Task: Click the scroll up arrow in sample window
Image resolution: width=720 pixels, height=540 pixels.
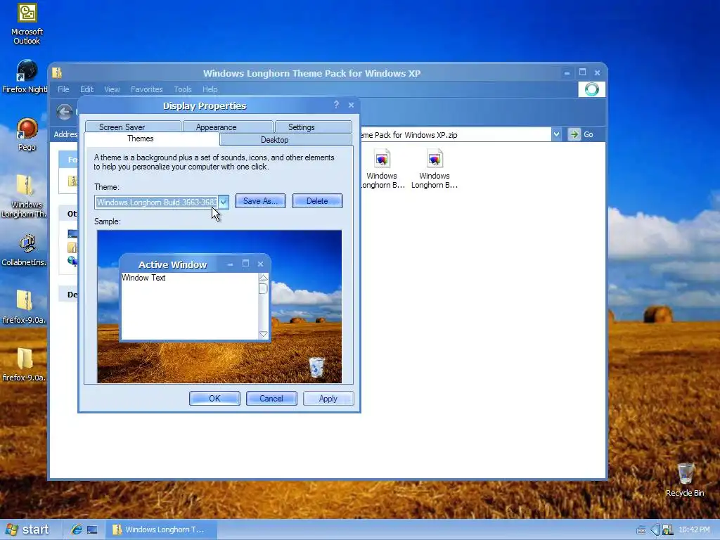Action: pyautogui.click(x=263, y=278)
